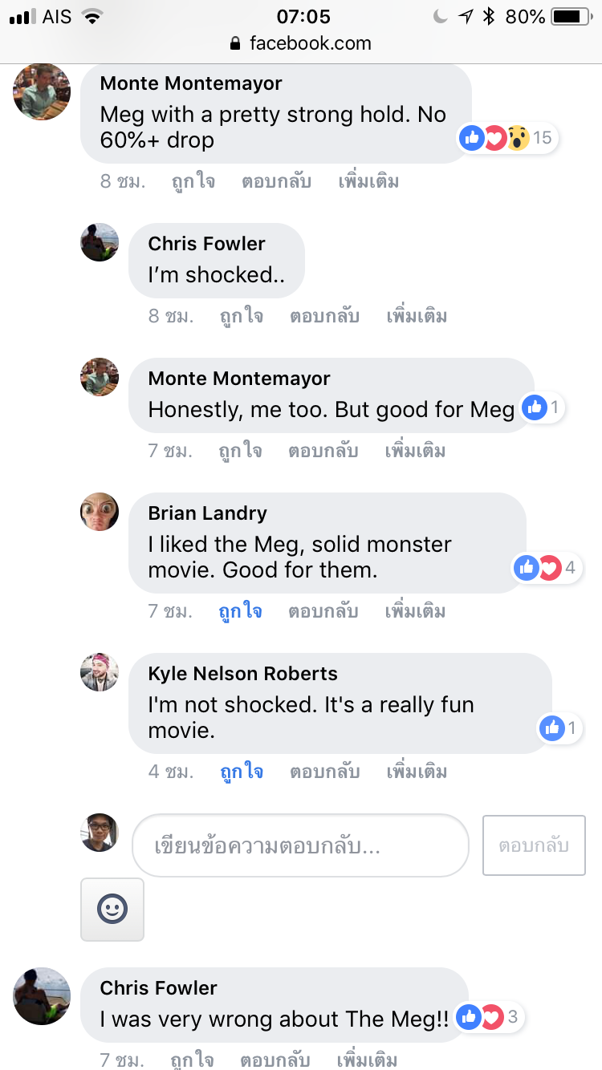Open Brian Landry's profile picture

point(100,512)
